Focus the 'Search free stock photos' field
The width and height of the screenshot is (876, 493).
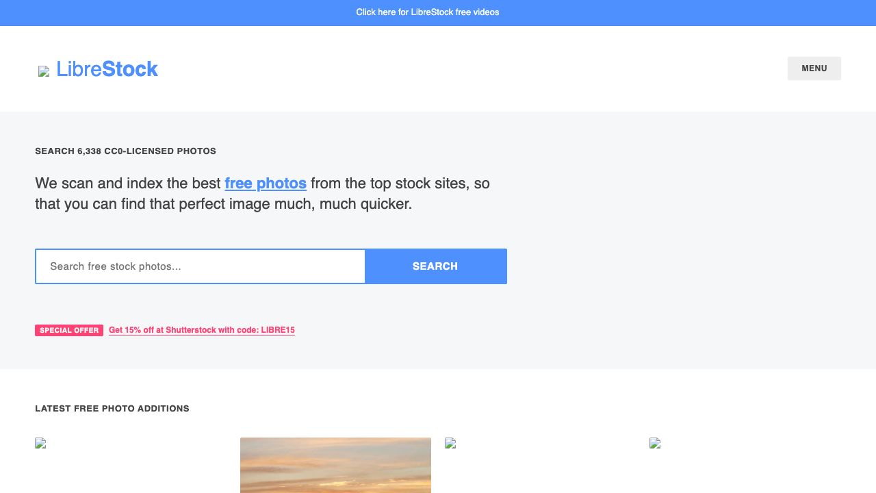(x=200, y=266)
